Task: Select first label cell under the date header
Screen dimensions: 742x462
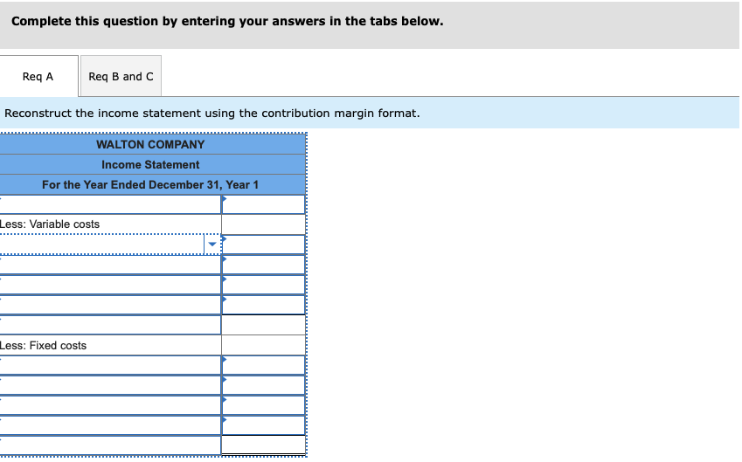Action: [110, 204]
